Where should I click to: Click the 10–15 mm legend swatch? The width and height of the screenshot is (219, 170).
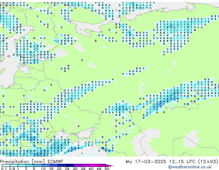46,165
